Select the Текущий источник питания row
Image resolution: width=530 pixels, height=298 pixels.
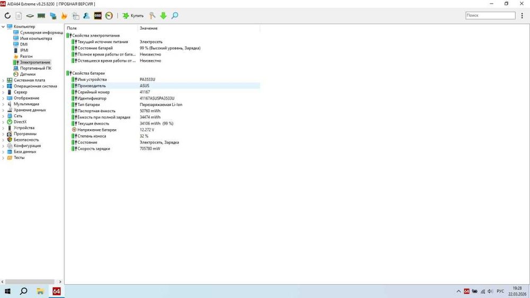tap(163, 42)
